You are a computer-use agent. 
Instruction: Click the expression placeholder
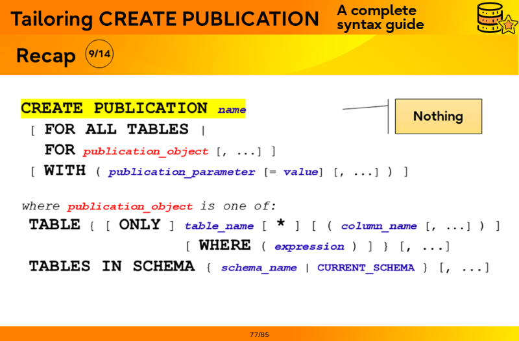pos(309,247)
